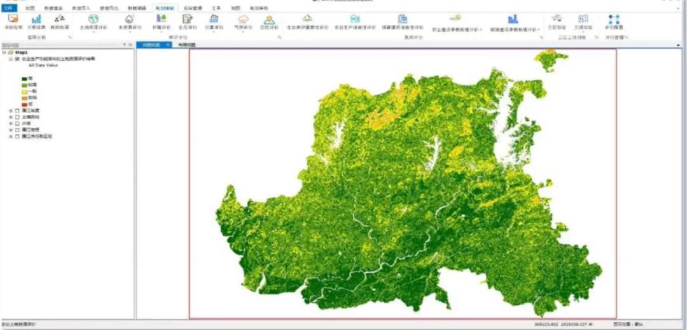This screenshot has width=687, height=330.
Task: Click the cloud climate evaluation icon
Action: pos(243,19)
